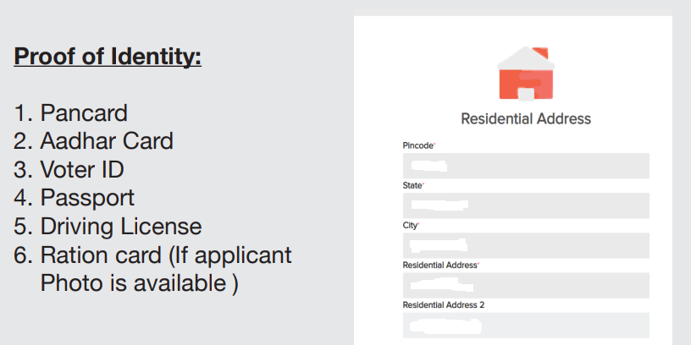
Task: Select the Pancard list item
Action: point(71,113)
